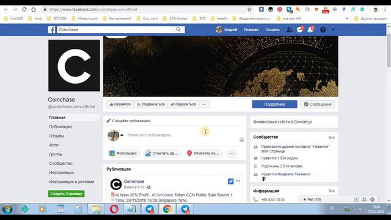Open the three-dot menu next to Поделиться
Image resolution: width=391 pixels, height=220 pixels.
coord(204,105)
